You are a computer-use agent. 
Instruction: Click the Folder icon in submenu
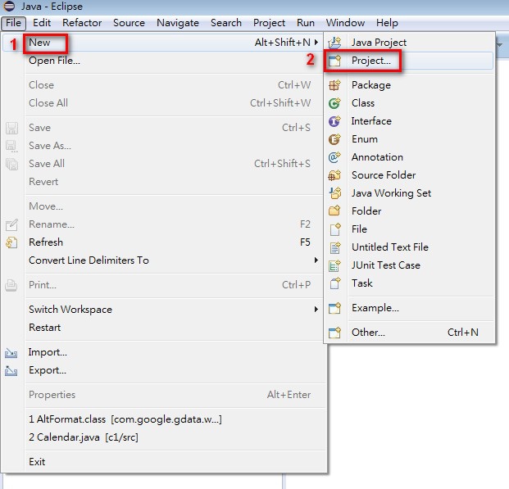click(x=334, y=211)
